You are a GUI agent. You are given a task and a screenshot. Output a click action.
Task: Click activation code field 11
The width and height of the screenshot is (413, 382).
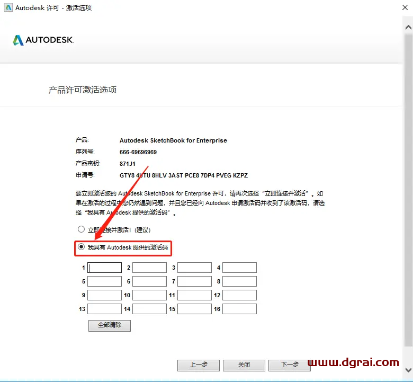pos(195,295)
